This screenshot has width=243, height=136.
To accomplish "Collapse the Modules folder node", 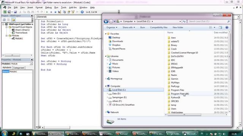I will click(x=6, y=36).
